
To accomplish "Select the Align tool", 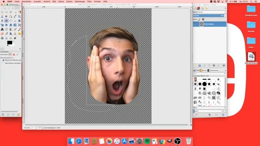I will (11, 21).
